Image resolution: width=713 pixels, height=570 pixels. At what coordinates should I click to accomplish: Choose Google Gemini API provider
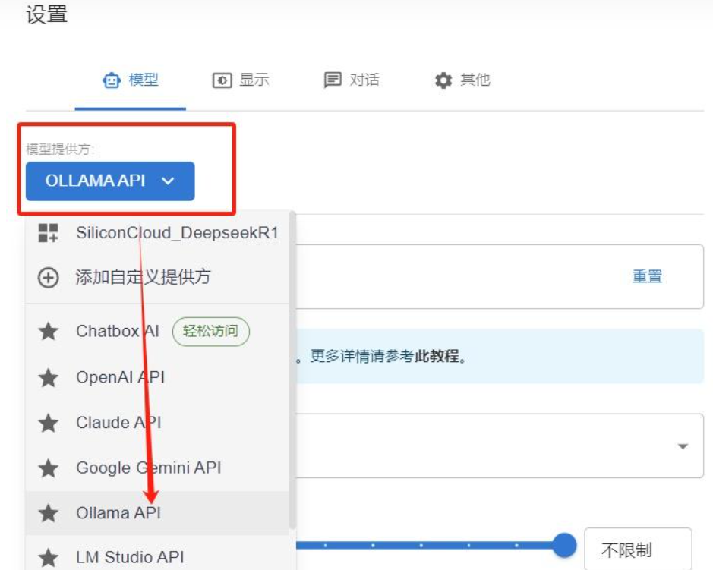coord(157,468)
